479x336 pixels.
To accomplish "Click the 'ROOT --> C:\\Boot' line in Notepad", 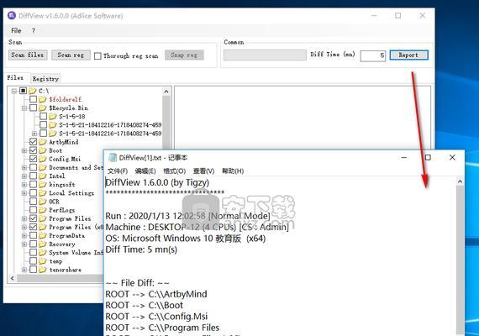I will (x=145, y=305).
